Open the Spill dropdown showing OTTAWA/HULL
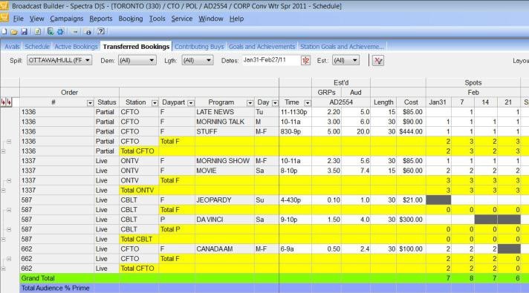The height and width of the screenshot is (293, 529). 59,60
